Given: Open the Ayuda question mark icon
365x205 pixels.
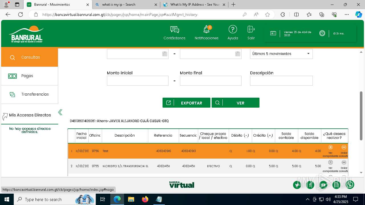Looking at the screenshot, I should pos(233,29).
